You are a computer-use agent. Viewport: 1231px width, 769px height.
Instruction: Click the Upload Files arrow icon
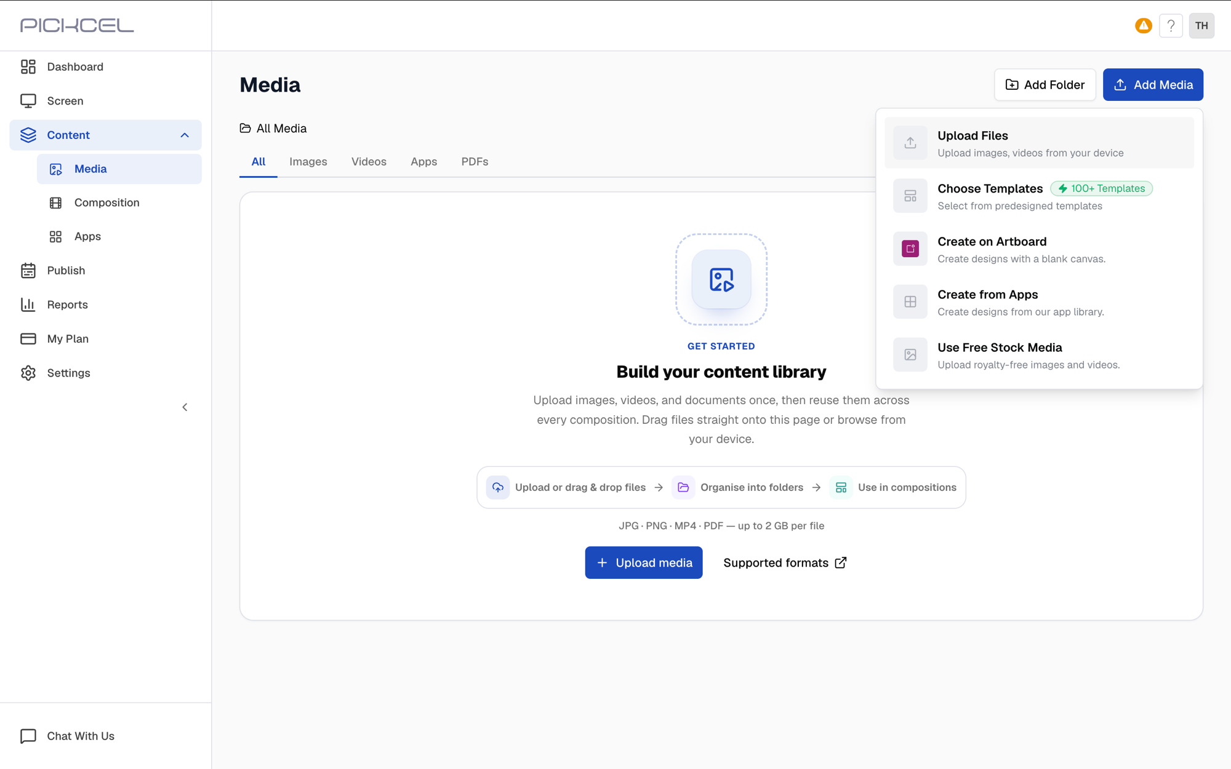tap(910, 143)
